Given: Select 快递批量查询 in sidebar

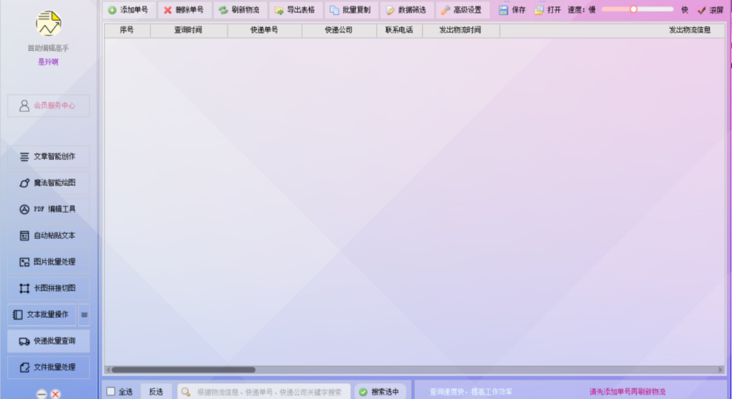Looking at the screenshot, I should (49, 341).
